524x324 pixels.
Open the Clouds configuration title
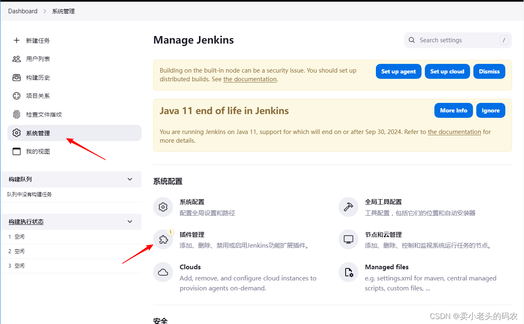(x=190, y=267)
